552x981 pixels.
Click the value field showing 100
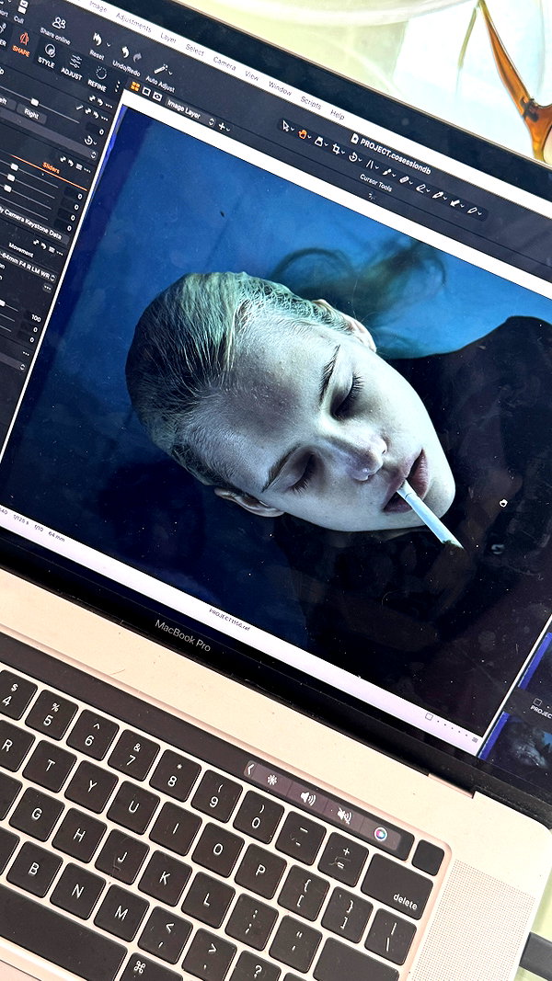[36, 318]
